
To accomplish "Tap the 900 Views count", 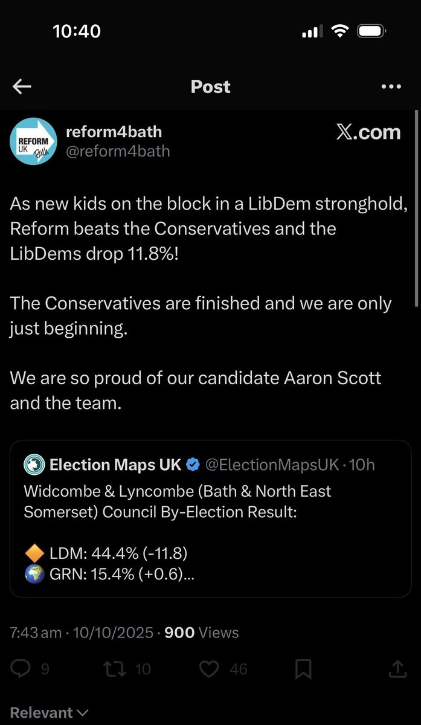I will coord(202,633).
